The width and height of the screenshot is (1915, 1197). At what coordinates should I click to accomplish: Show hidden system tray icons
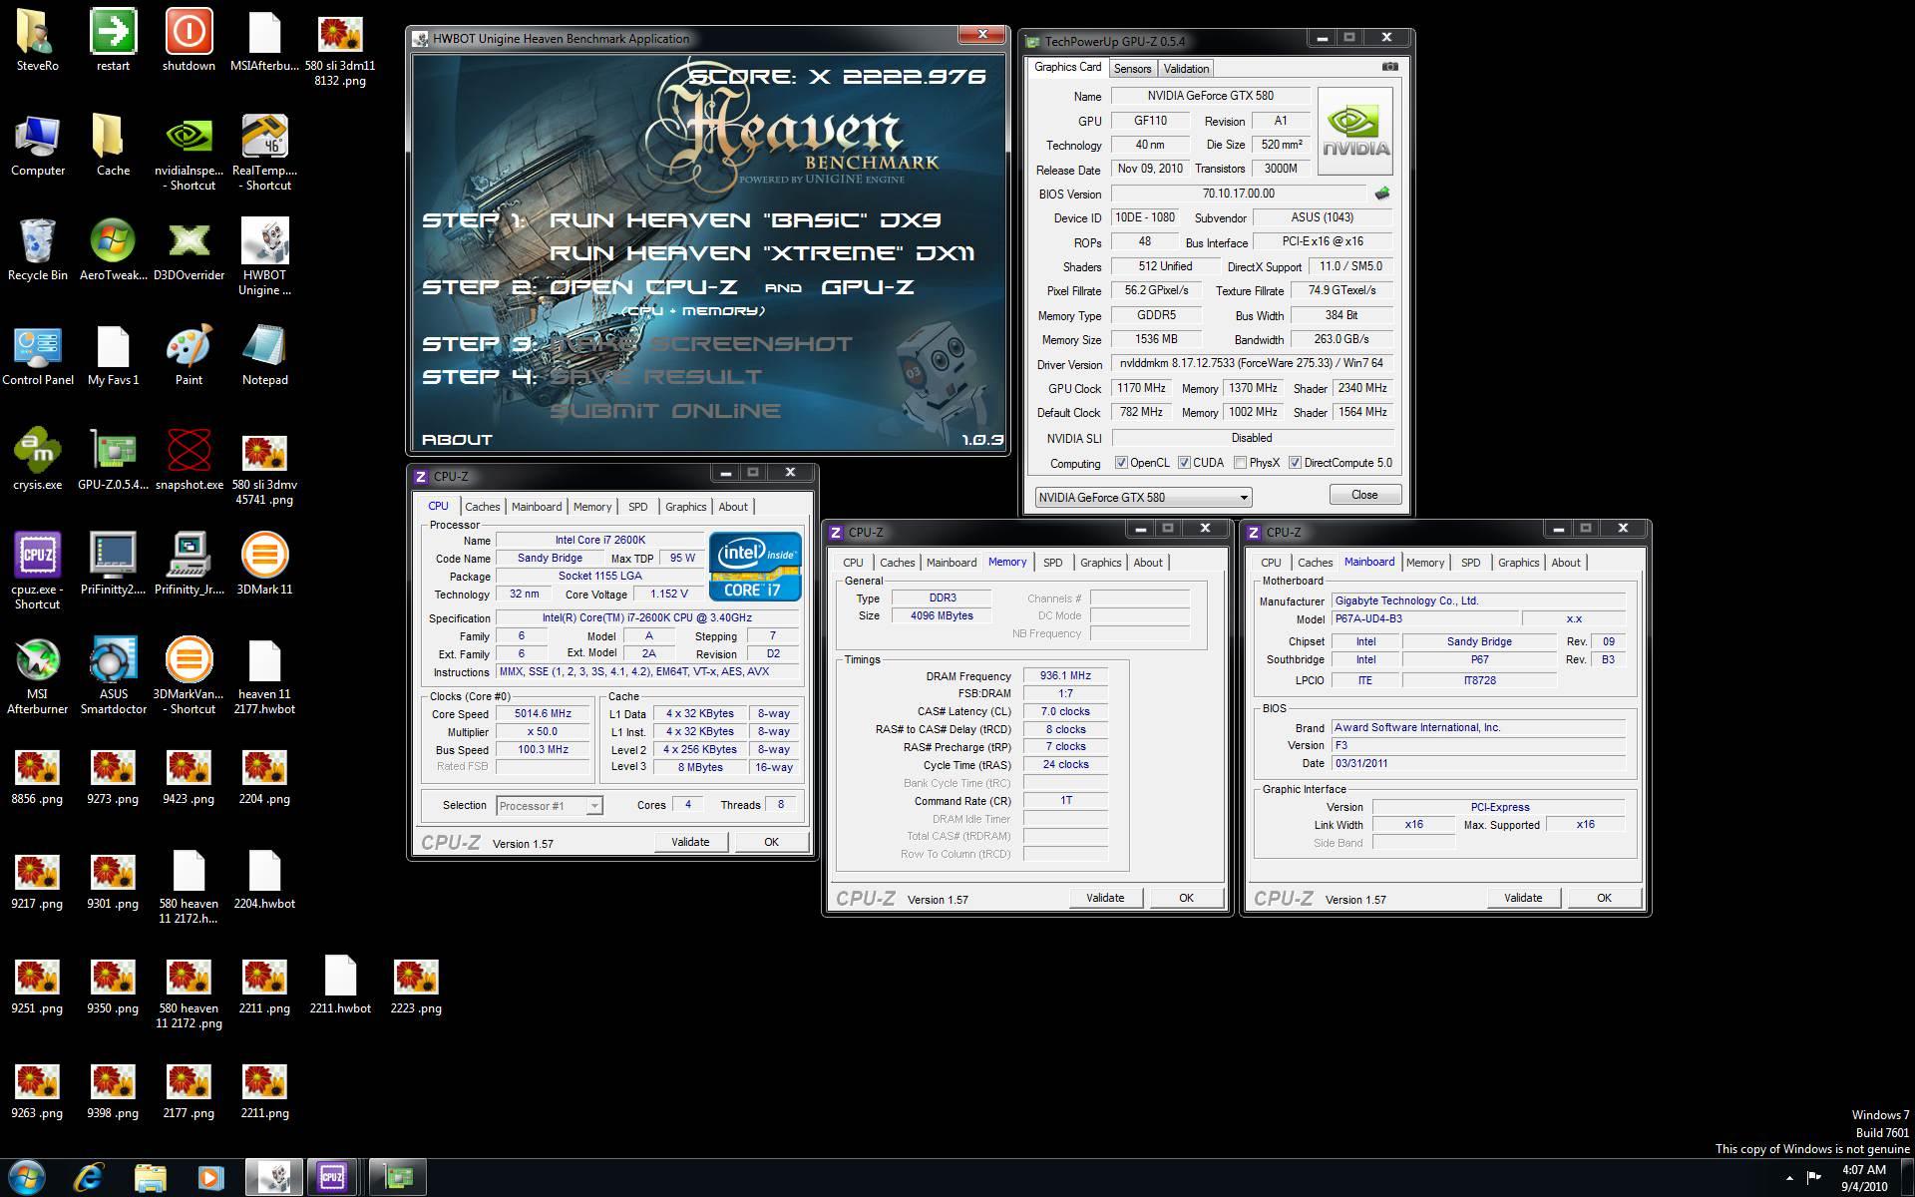tap(1789, 1178)
